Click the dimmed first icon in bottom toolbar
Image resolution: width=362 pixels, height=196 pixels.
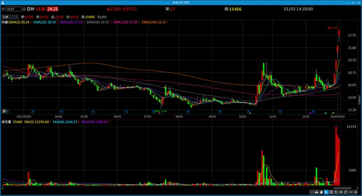pyautogui.click(x=312, y=192)
